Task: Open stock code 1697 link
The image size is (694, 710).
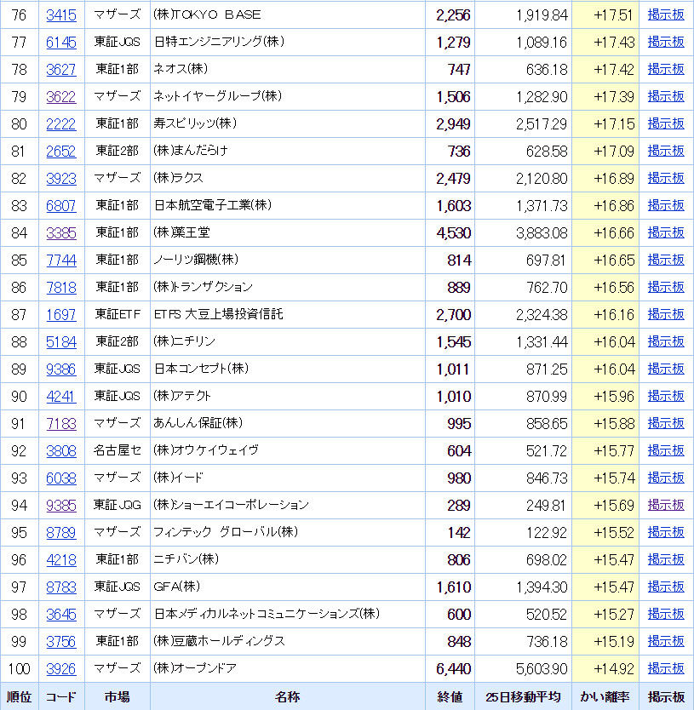Action: coord(61,314)
